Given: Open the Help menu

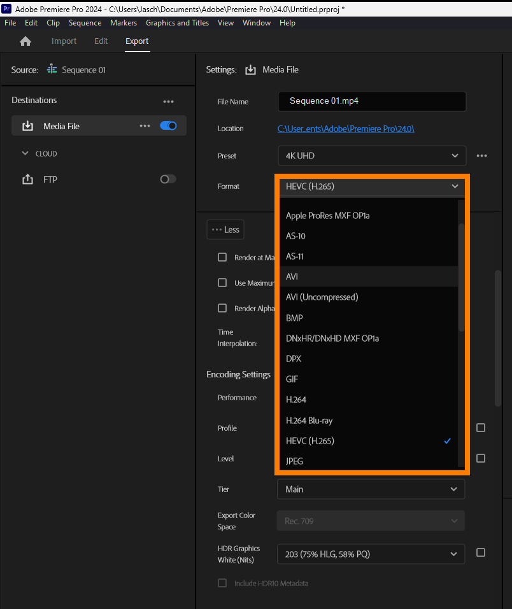Looking at the screenshot, I should point(287,23).
